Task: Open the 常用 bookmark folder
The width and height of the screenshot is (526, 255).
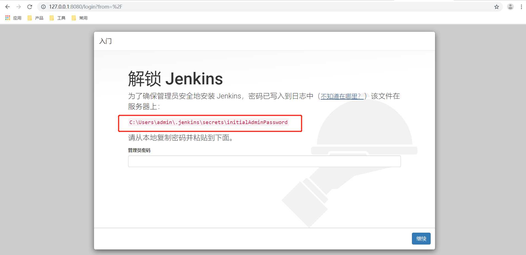Action: click(x=80, y=18)
